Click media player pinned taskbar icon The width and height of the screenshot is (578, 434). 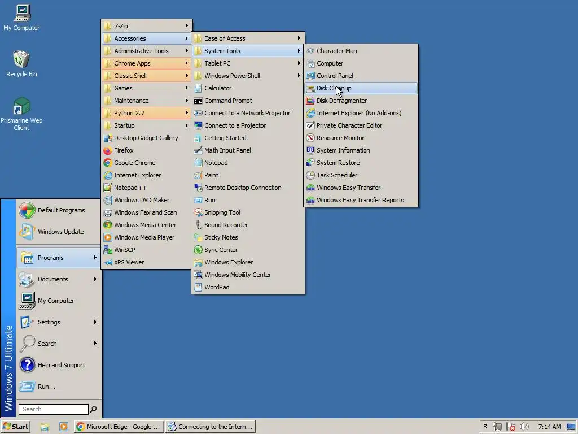(x=63, y=427)
